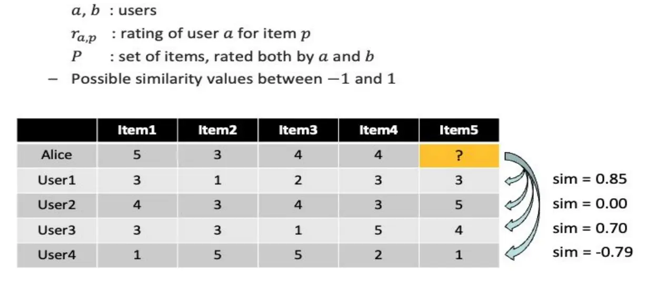657x289 pixels.
Task: Click the Item4 column header
Action: point(379,130)
